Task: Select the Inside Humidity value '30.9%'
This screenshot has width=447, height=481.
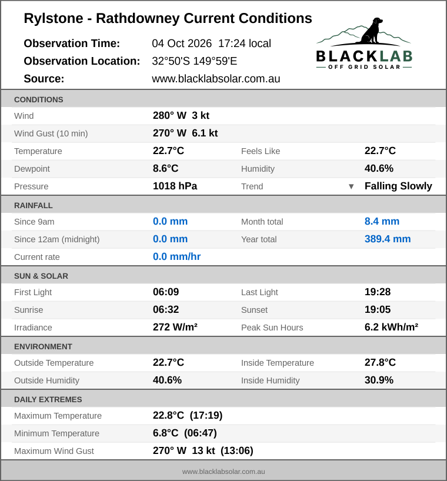Action: coord(379,380)
